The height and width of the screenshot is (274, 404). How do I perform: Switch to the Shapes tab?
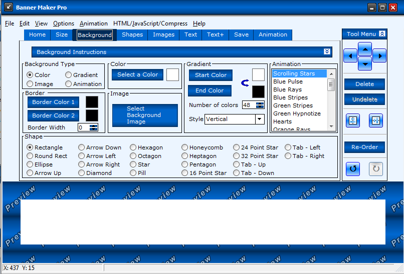click(x=132, y=34)
